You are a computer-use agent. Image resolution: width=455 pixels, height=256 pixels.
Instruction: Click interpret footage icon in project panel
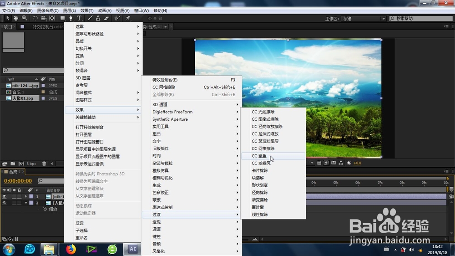[x=5, y=164]
